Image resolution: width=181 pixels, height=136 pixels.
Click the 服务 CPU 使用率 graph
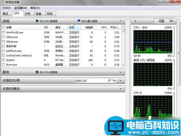[x=153, y=74]
